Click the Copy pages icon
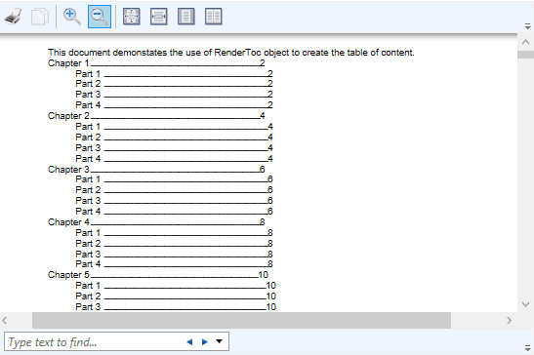This screenshot has width=534, height=355. pos(40,17)
